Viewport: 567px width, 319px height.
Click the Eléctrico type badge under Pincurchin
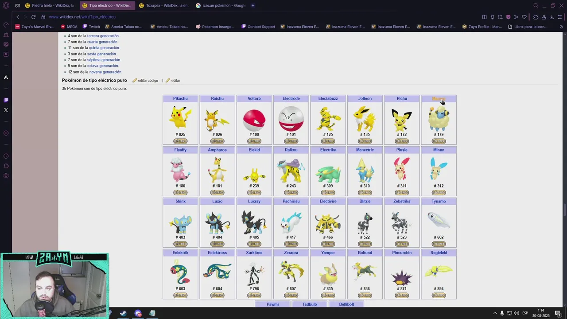(402, 296)
